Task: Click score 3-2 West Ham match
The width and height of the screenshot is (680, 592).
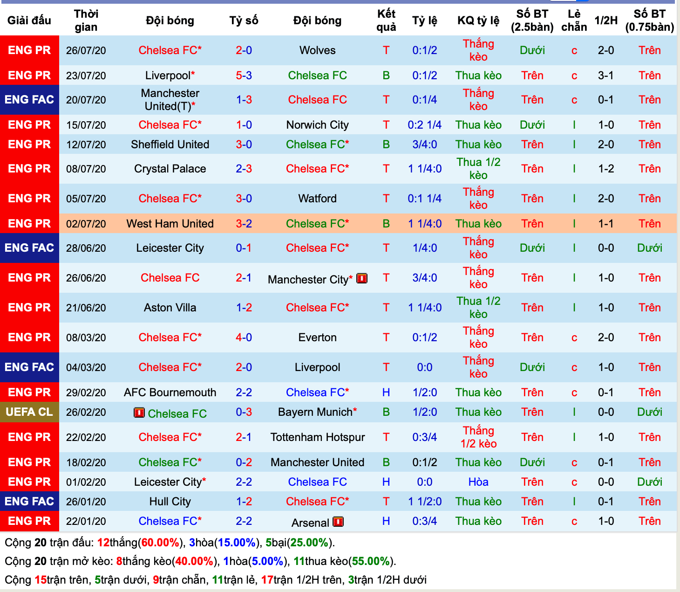Action: pyautogui.click(x=244, y=224)
